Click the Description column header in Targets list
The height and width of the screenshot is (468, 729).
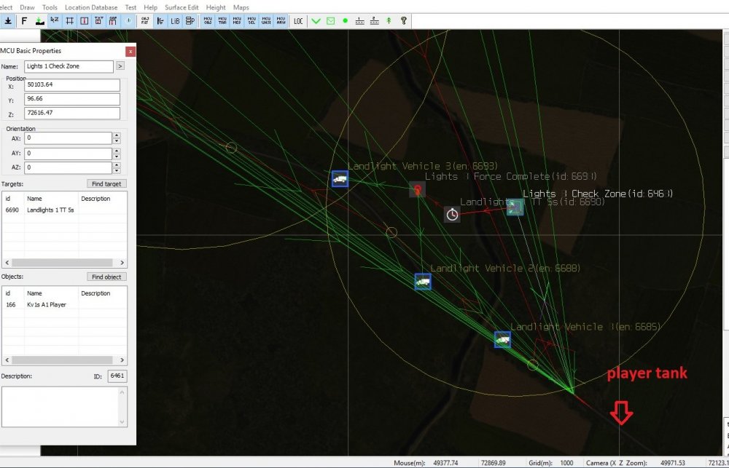coord(95,199)
